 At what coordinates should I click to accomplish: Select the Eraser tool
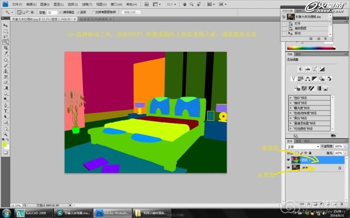6,82
